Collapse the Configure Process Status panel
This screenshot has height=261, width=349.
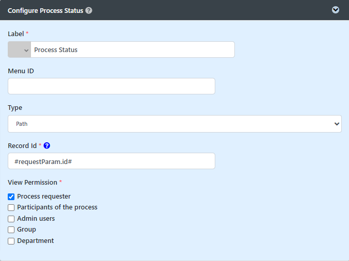(336, 10)
